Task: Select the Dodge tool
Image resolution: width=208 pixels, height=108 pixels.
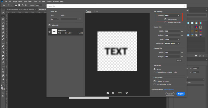Action: point(3,59)
